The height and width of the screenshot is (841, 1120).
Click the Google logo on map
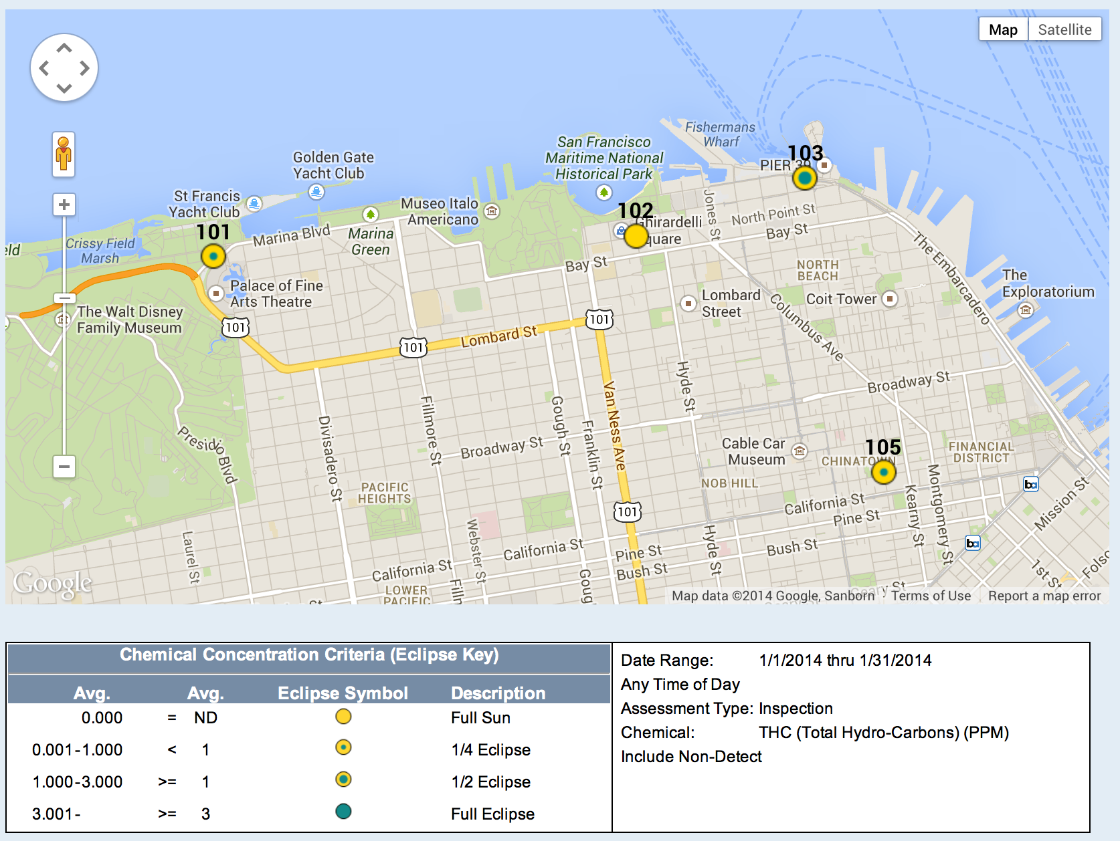[x=53, y=584]
